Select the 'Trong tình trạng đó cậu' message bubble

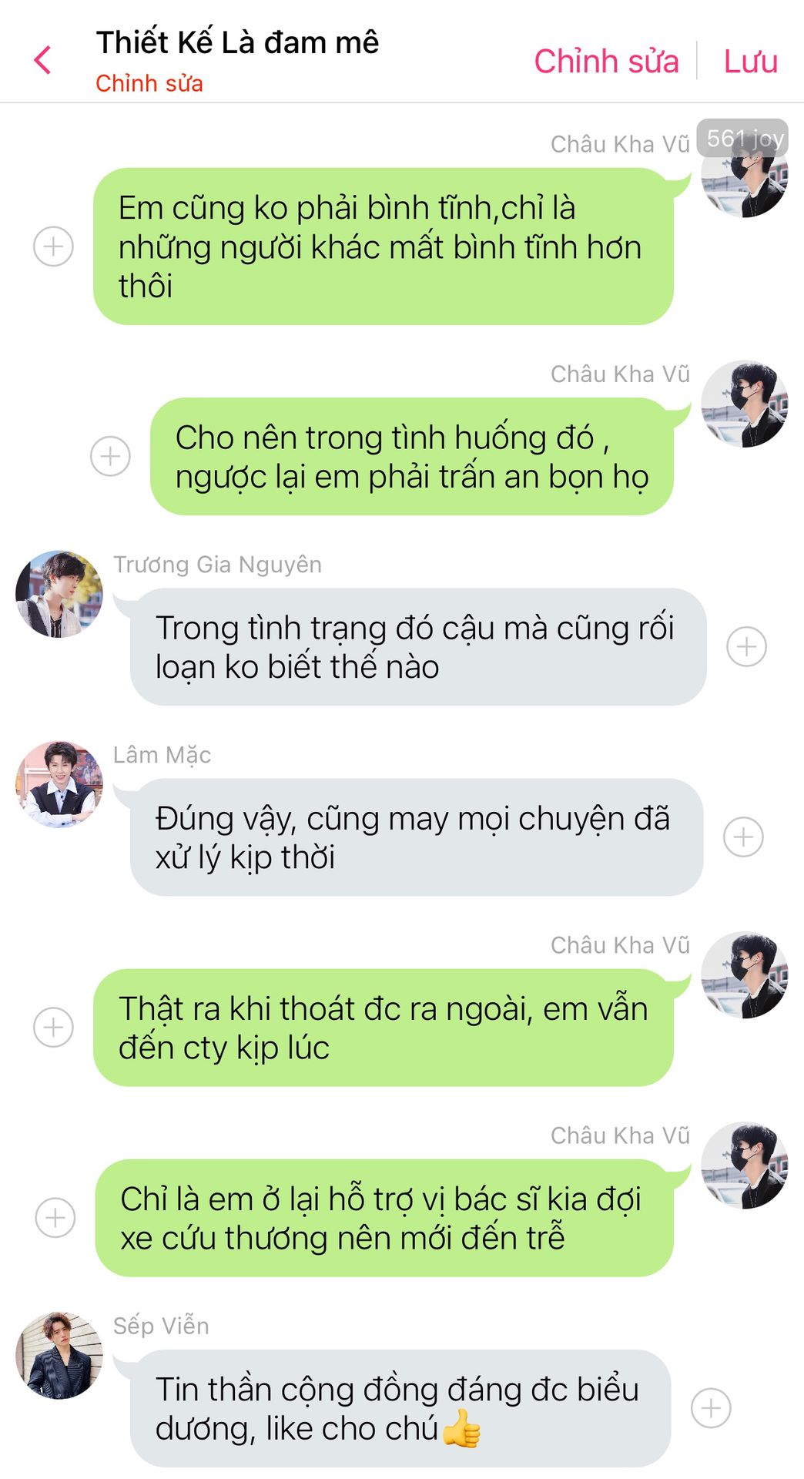click(418, 647)
